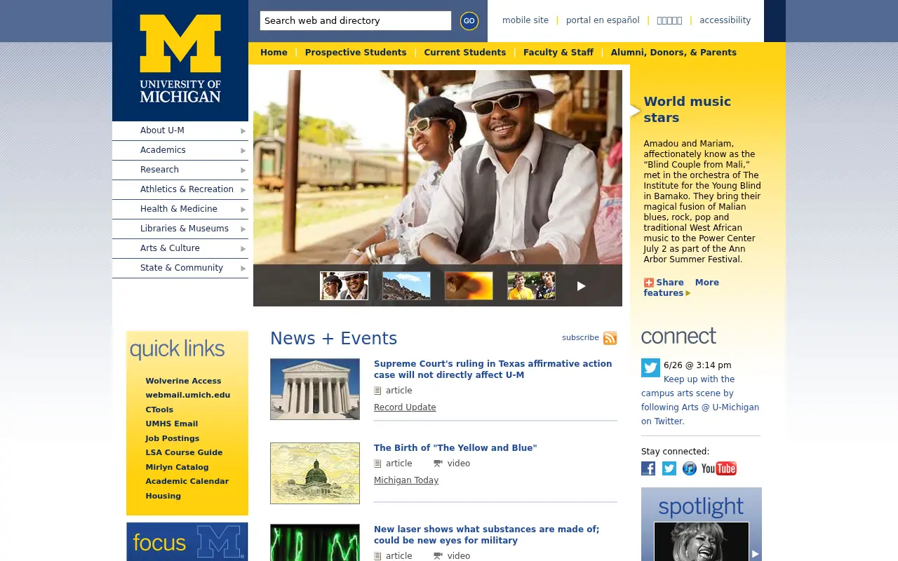Select the musicians slideshow thumbnail
The image size is (898, 561).
pyautogui.click(x=344, y=286)
